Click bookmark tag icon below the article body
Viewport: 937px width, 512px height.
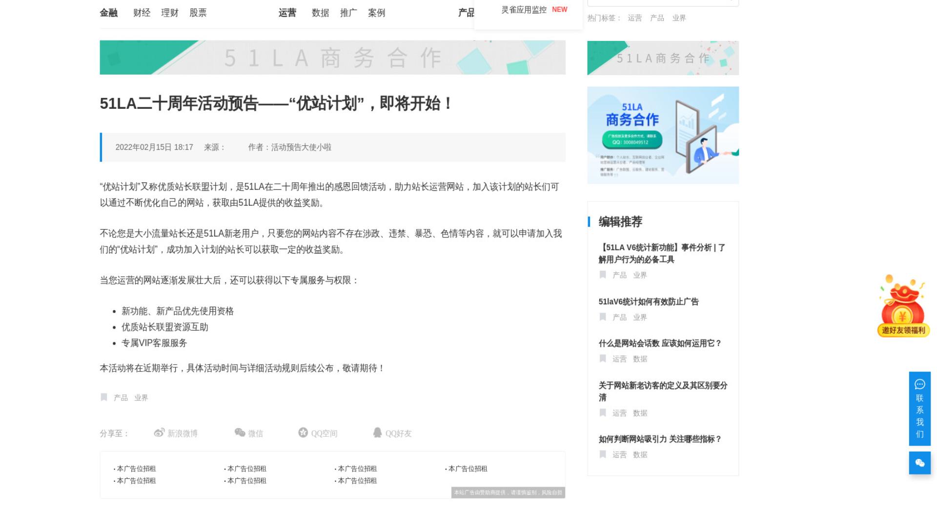[x=104, y=397]
